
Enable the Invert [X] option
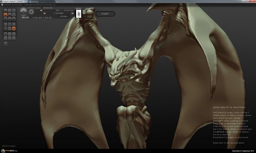42,8
